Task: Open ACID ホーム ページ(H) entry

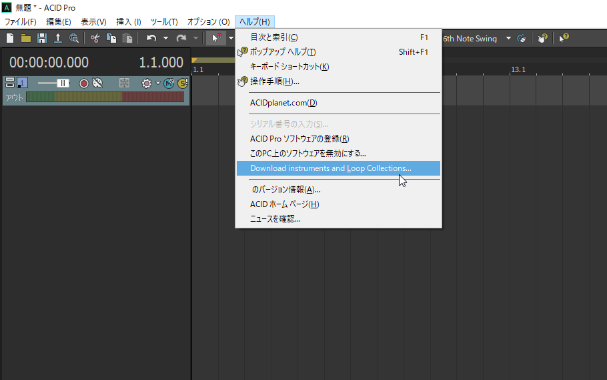Action: tap(338, 204)
